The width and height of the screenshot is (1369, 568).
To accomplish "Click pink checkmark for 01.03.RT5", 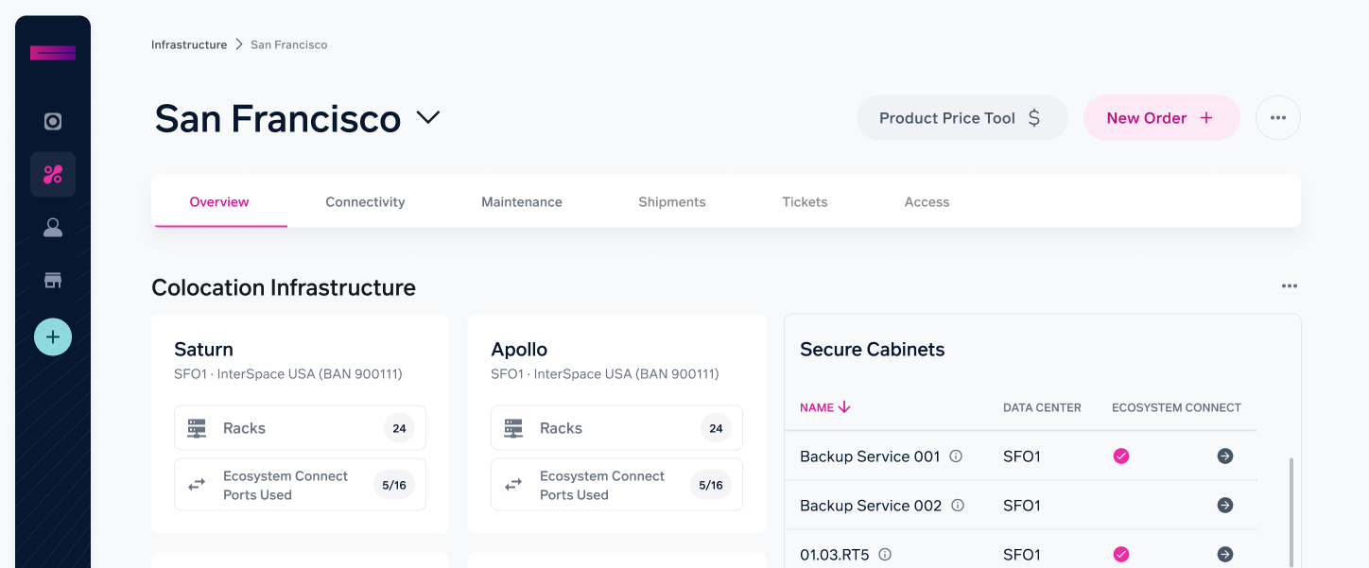I will [1121, 555].
